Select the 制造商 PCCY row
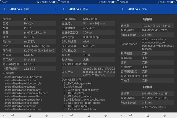This screenshot has width=177, height=118. pos(29,19)
